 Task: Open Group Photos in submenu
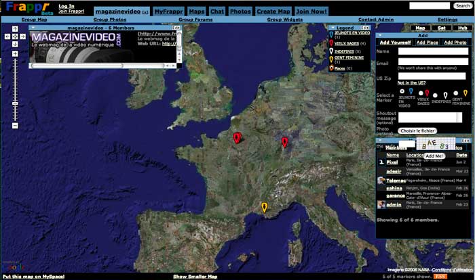110,20
